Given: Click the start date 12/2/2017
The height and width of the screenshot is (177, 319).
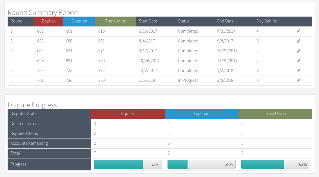Looking at the screenshot, I should pos(148,71).
